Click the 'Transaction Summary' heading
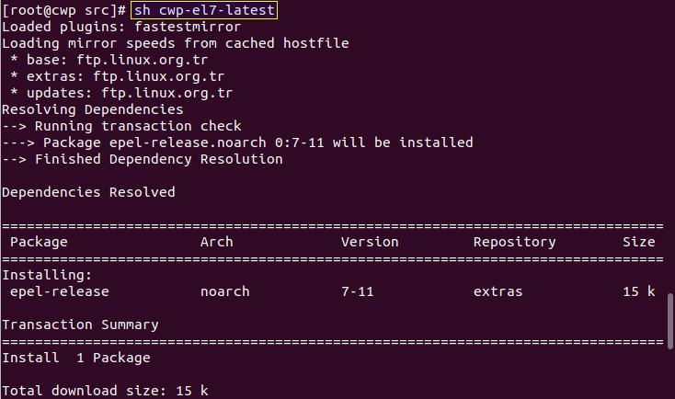 80,325
